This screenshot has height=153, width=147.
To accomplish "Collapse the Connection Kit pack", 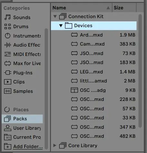I will [55, 16].
